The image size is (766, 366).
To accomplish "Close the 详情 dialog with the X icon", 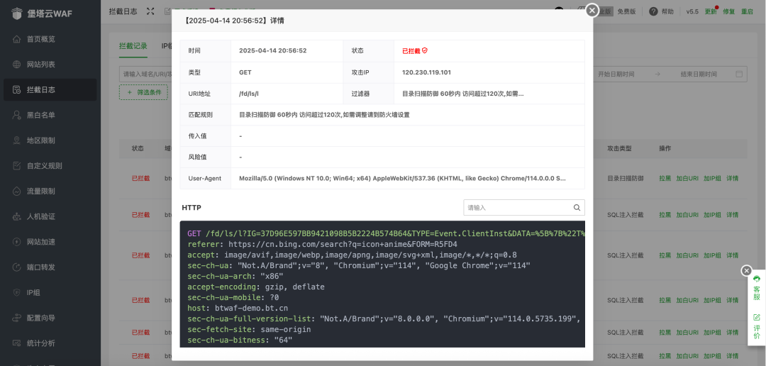I will tap(592, 10).
